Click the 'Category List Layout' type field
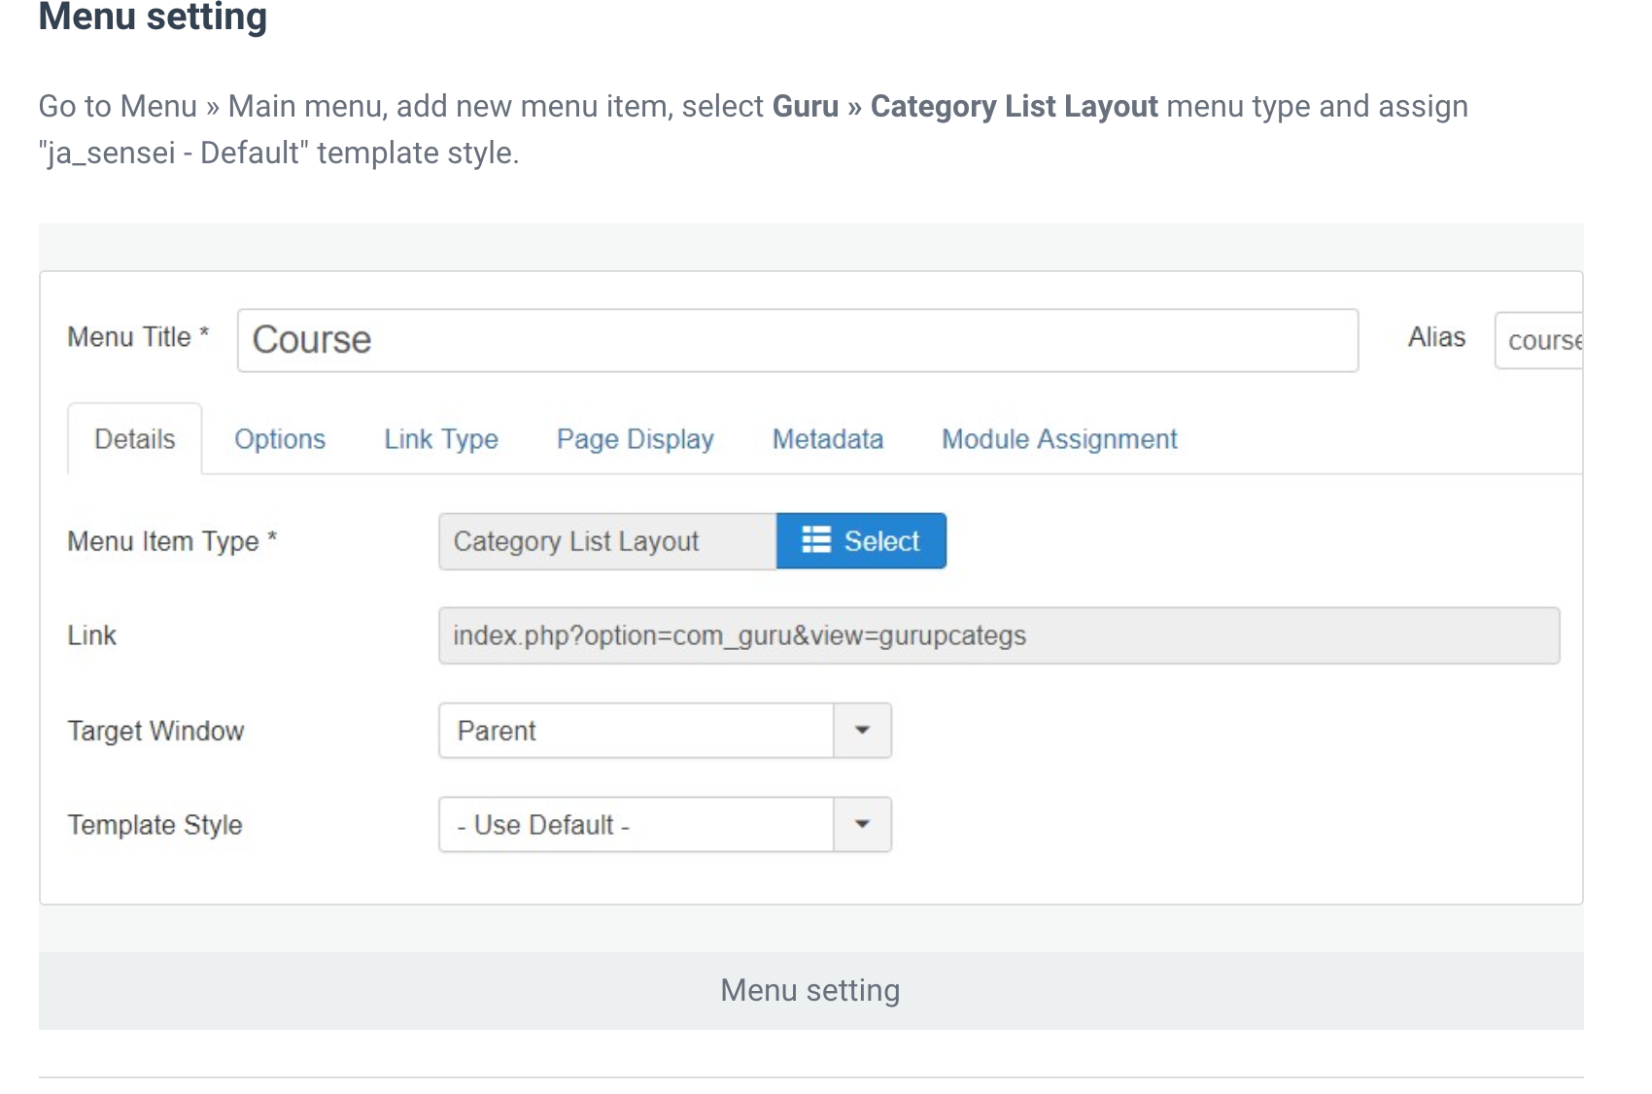This screenshot has width=1652, height=1094. coord(607,541)
